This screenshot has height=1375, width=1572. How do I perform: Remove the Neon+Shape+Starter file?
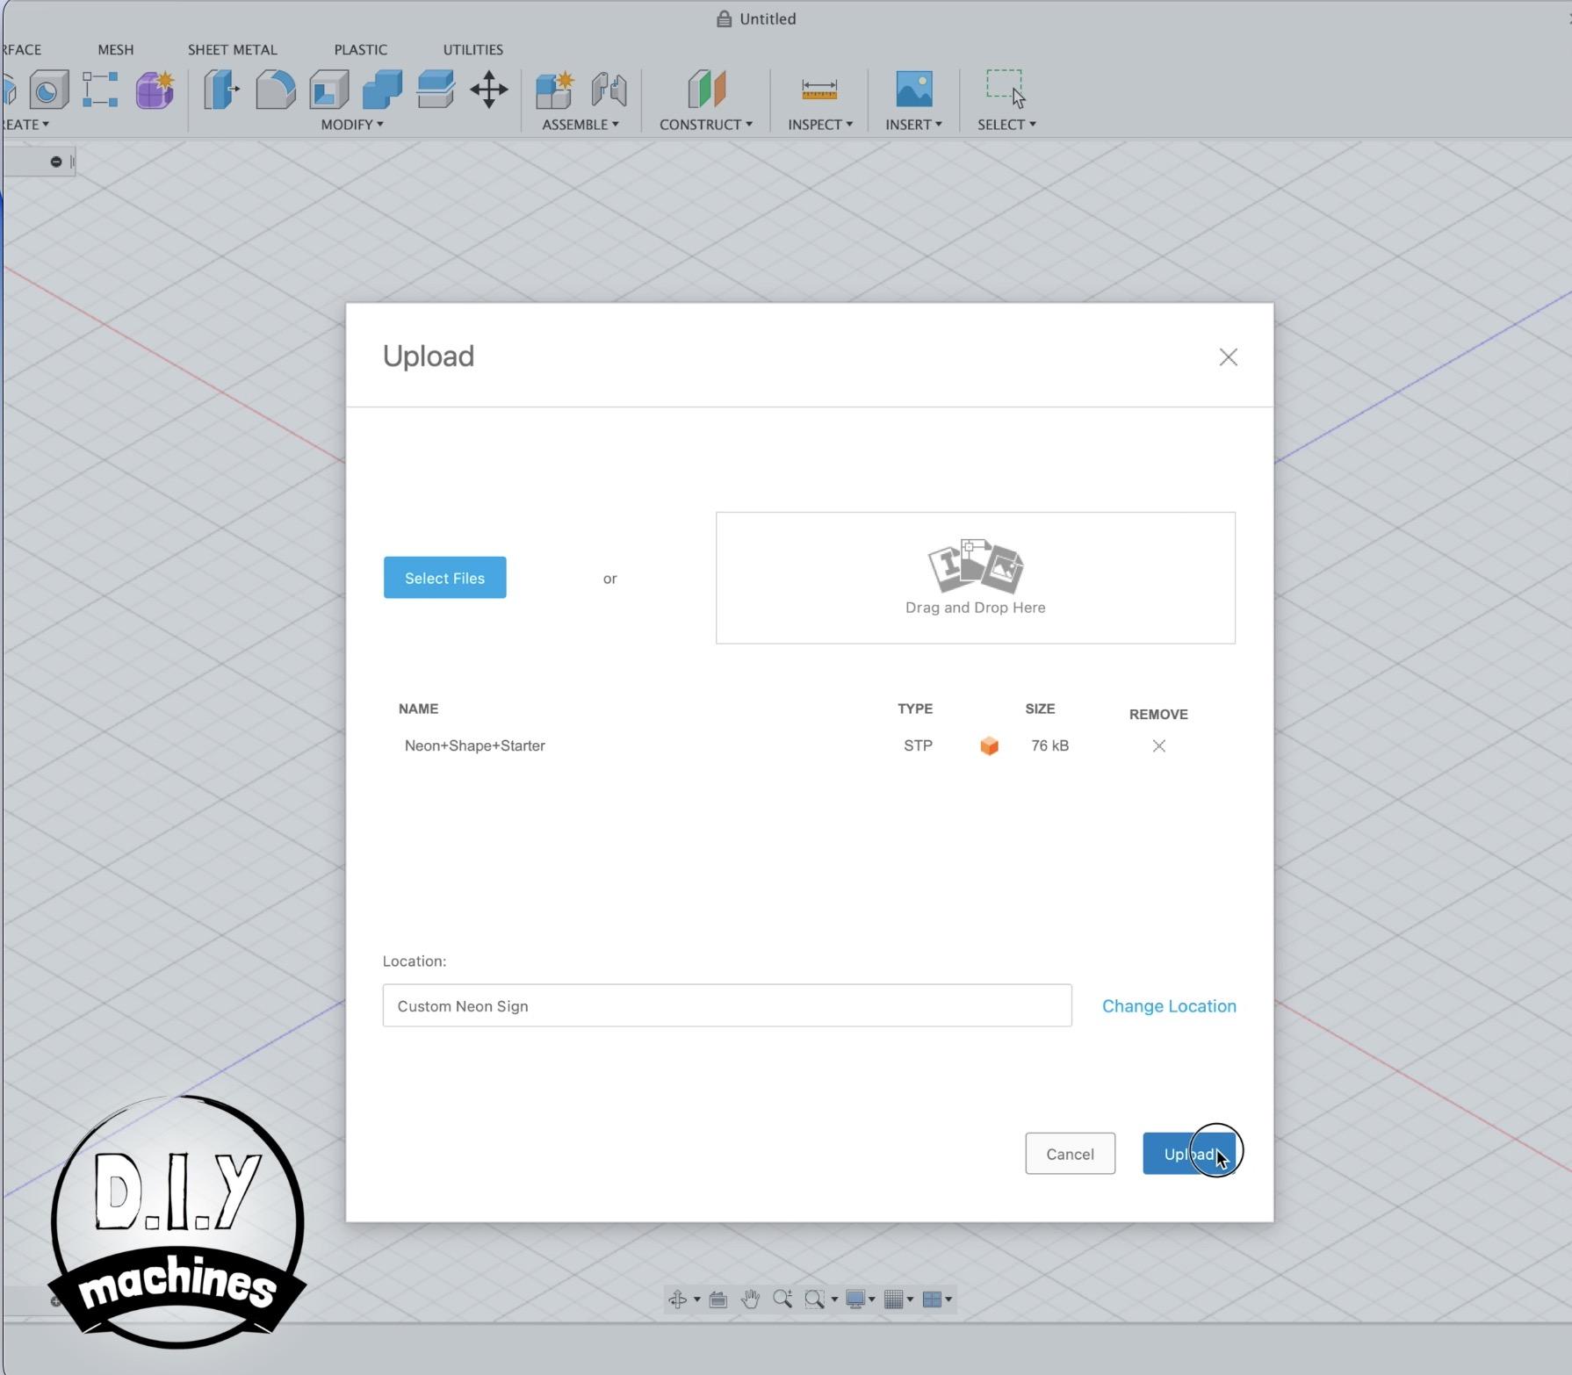point(1157,745)
